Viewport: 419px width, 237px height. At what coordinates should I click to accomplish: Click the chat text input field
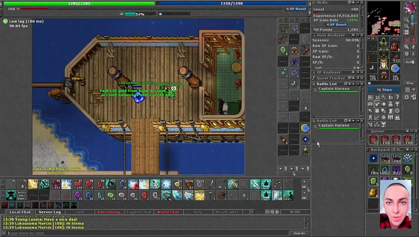(x=148, y=233)
